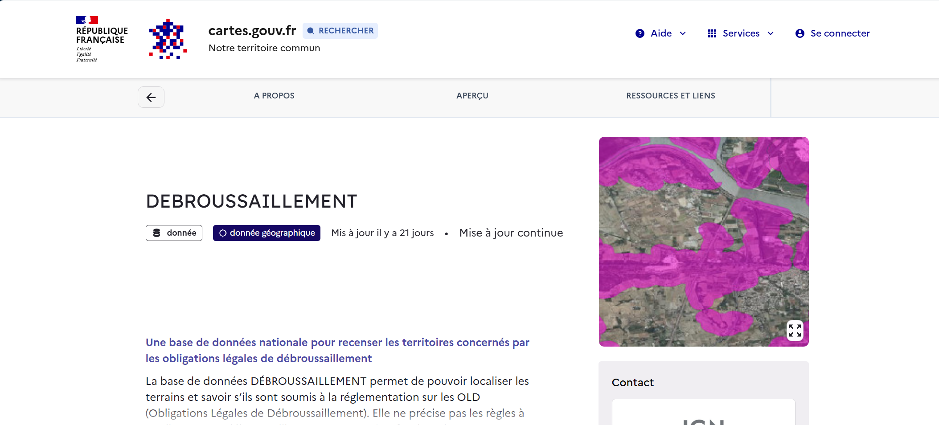The image size is (939, 425).
Task: Switch to the RESSOURCES ET LIENS tab
Action: click(x=671, y=96)
